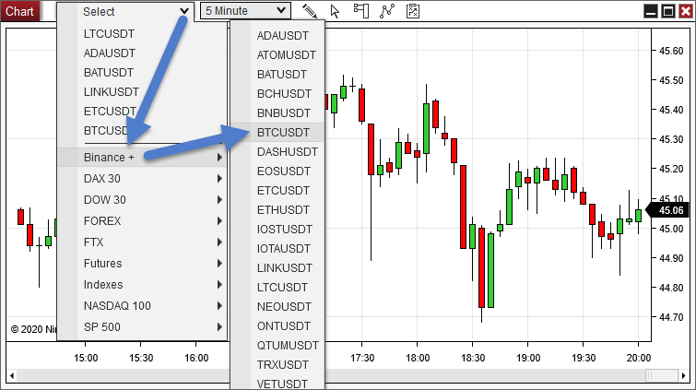
Task: Click the horizontal scrollbar thumb
Action: pos(661,376)
